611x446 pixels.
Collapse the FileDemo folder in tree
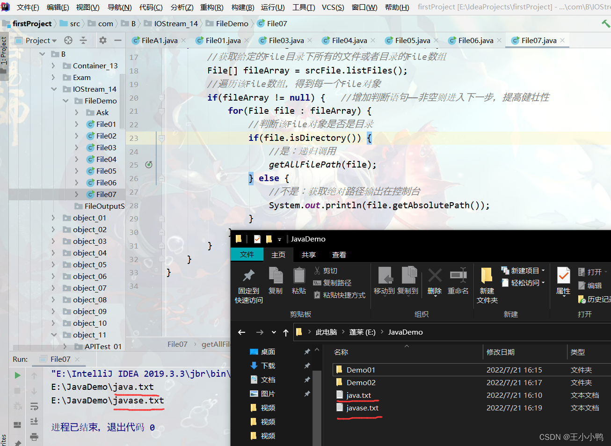click(65, 101)
